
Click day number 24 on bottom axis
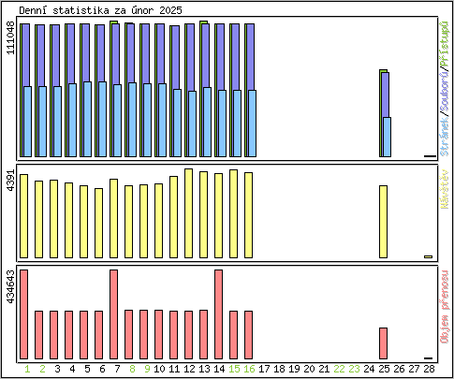point(369,369)
